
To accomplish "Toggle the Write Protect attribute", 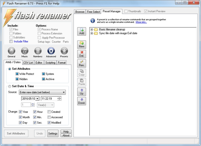I will pos(17,74).
